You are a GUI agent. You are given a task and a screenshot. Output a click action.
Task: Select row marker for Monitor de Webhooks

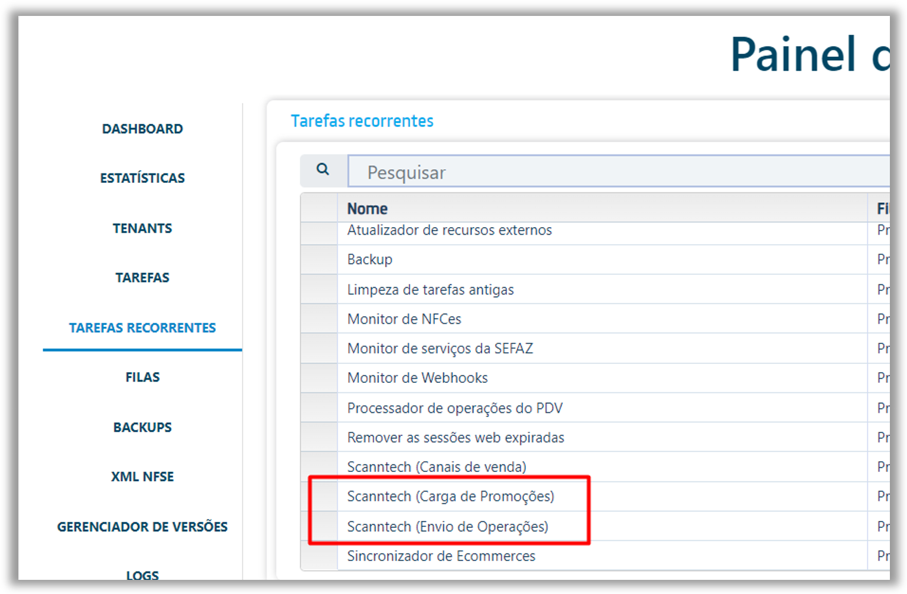[319, 378]
